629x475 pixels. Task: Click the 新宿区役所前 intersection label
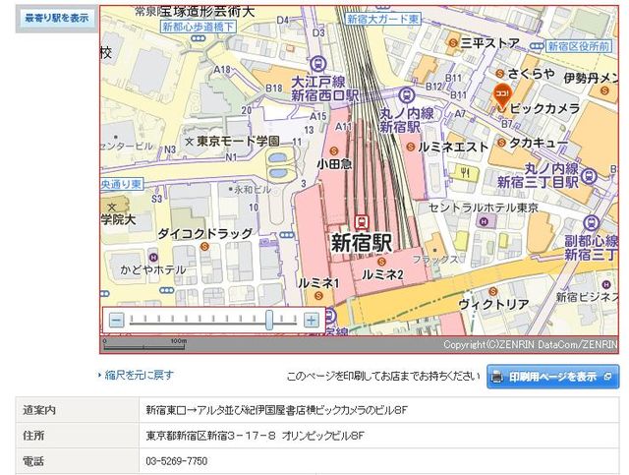tap(582, 45)
